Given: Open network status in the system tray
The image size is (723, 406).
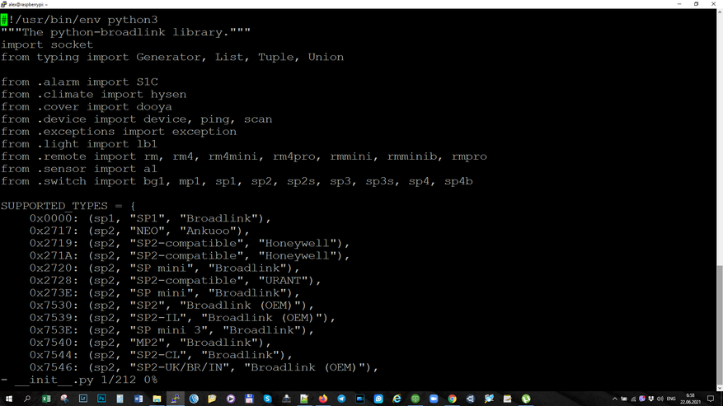Looking at the screenshot, I should coord(633,399).
